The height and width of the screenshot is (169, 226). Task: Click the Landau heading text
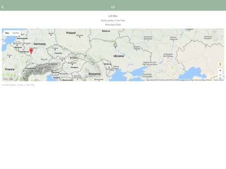[113, 16]
